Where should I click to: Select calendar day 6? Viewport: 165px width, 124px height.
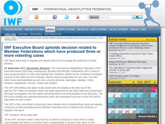pyautogui.click(x=140, y=95)
